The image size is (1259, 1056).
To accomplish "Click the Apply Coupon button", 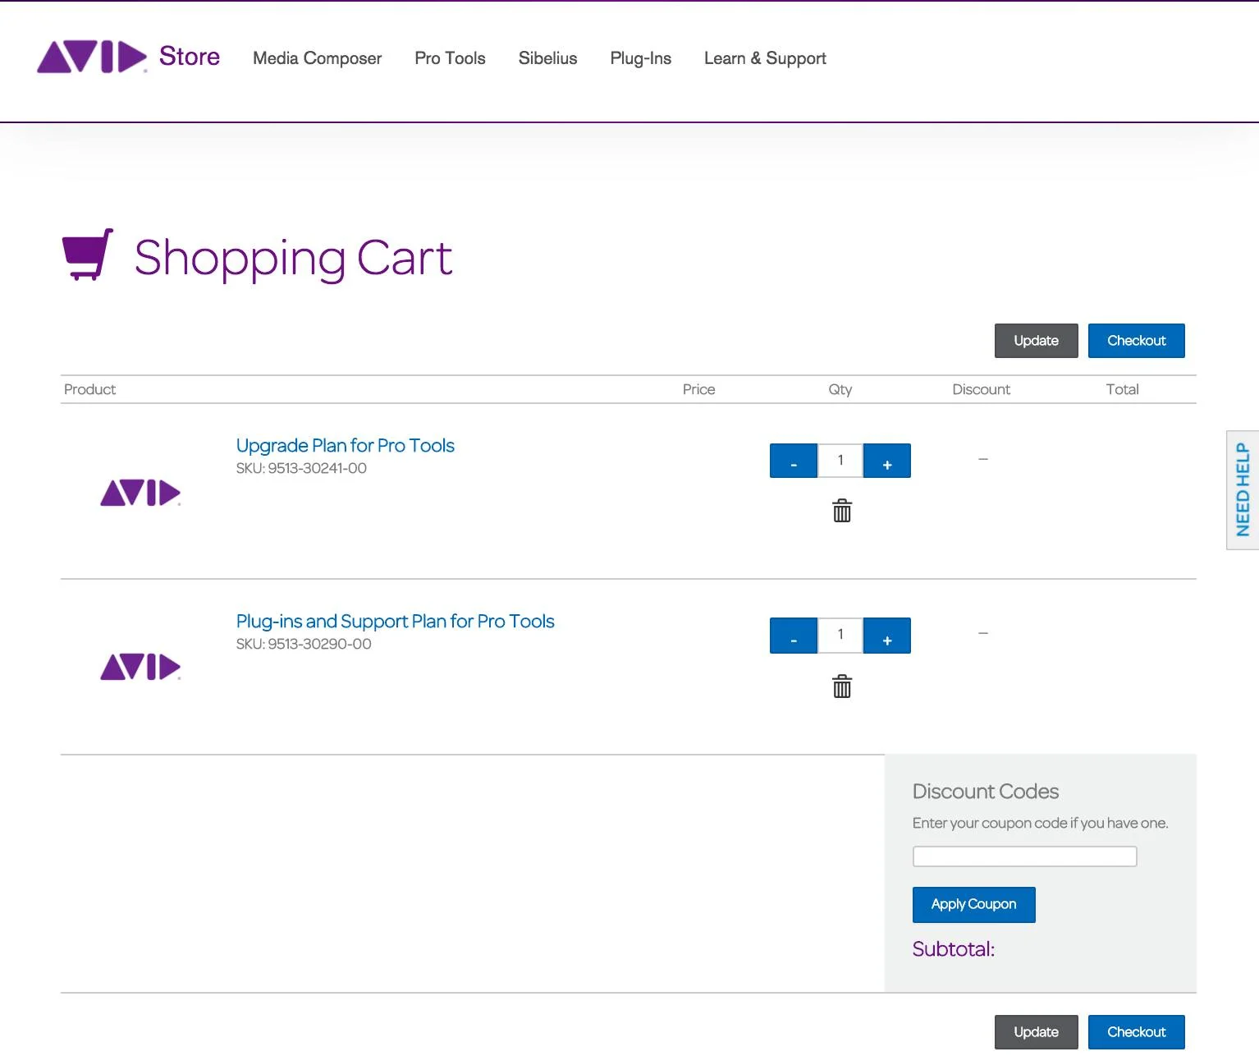I will point(973,904).
